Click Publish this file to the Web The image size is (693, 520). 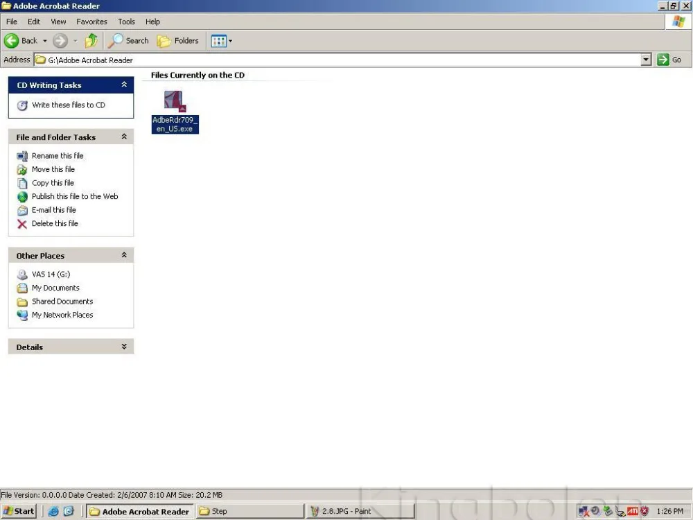(75, 196)
